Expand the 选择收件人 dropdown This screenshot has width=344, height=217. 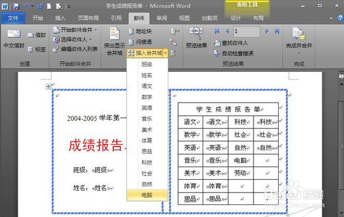pyautogui.click(x=90, y=40)
